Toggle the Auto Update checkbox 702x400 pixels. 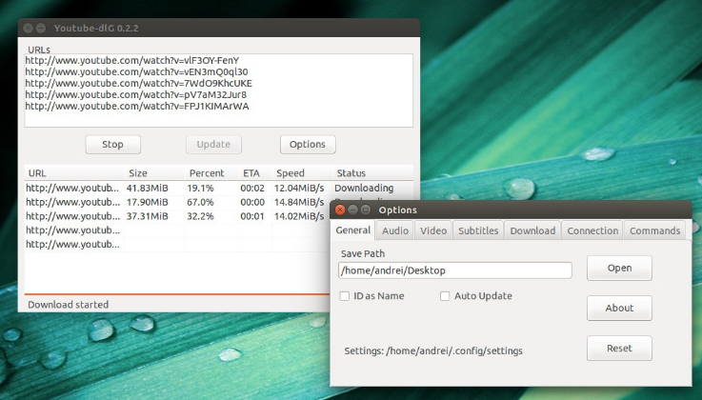coord(445,296)
